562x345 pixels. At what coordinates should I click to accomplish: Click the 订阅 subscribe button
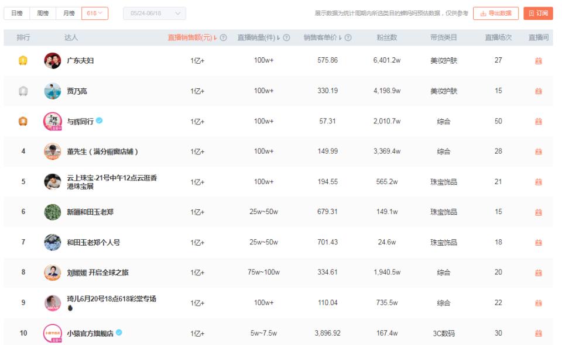(x=537, y=13)
